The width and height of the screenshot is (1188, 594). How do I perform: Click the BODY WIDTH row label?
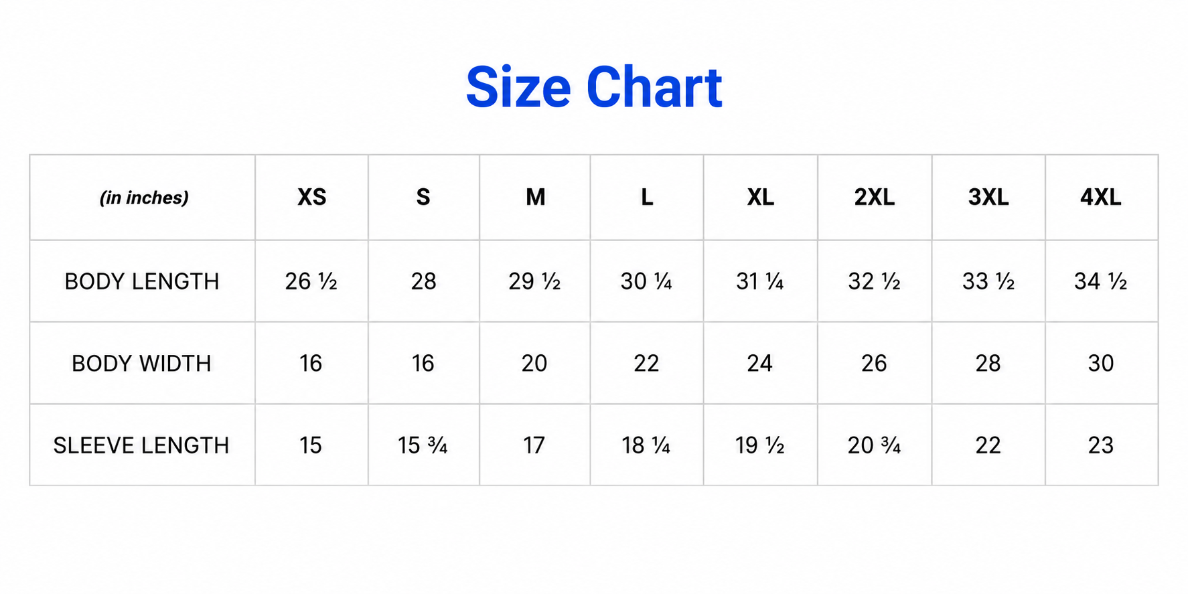tap(142, 363)
